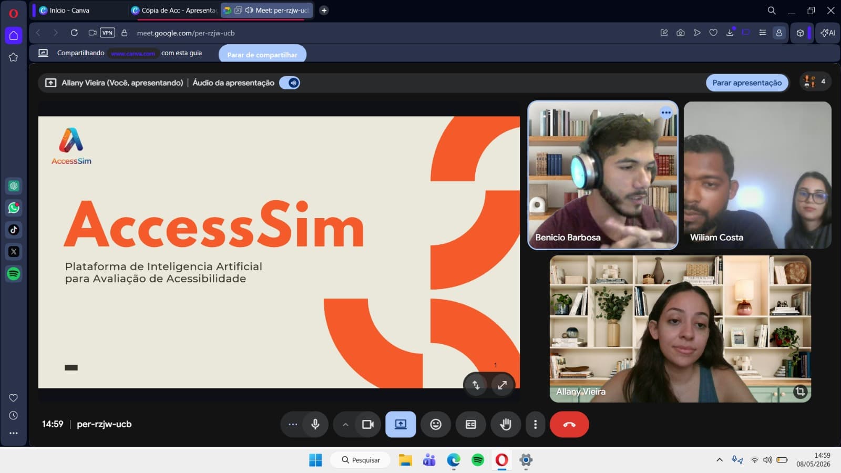Search open tabs magnifier icon

click(771, 10)
